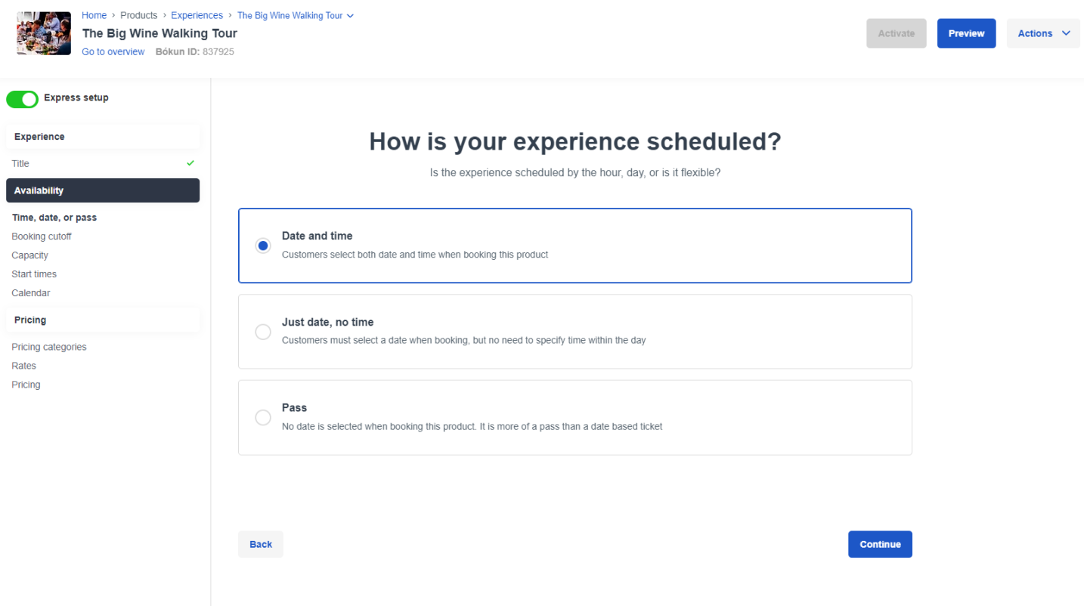Screen dimensions: 1084x606
Task: Select the Just date, no time option
Action: tap(262, 331)
